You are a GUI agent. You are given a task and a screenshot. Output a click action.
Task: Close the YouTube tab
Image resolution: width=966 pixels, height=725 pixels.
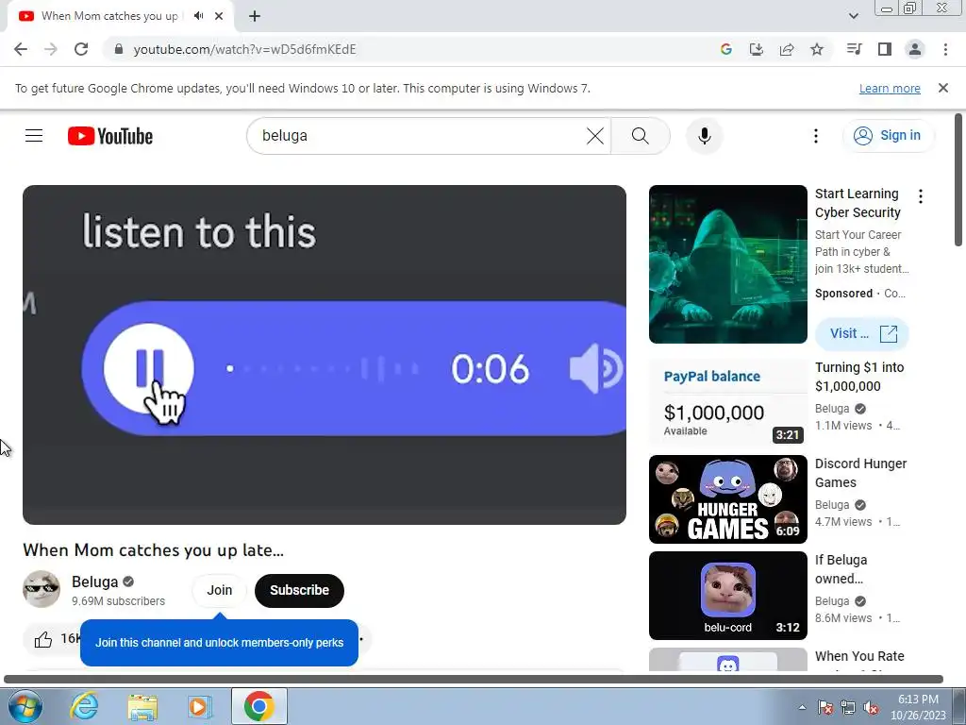219,16
